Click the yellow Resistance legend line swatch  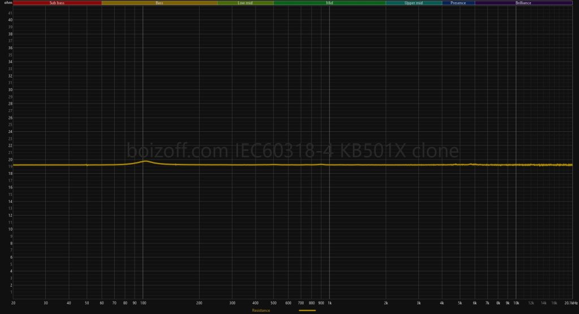(x=307, y=311)
